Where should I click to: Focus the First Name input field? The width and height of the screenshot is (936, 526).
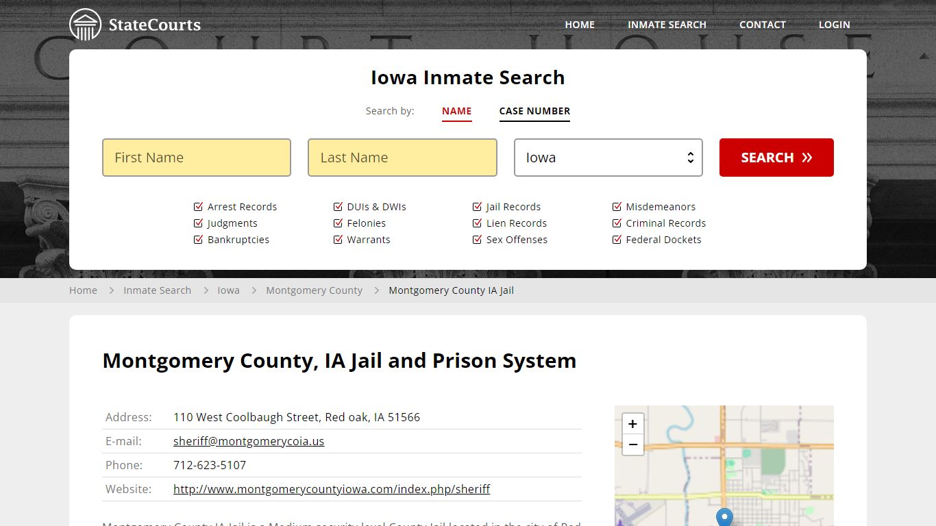(x=197, y=158)
